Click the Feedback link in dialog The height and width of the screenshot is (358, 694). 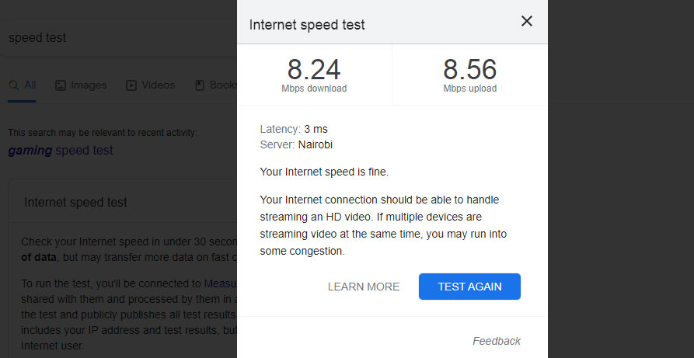(497, 341)
